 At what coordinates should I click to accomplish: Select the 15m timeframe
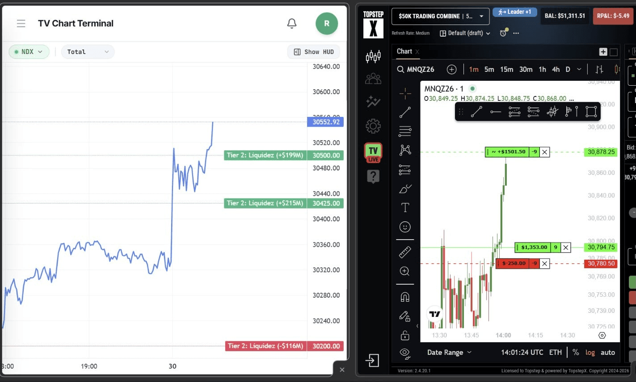(507, 69)
